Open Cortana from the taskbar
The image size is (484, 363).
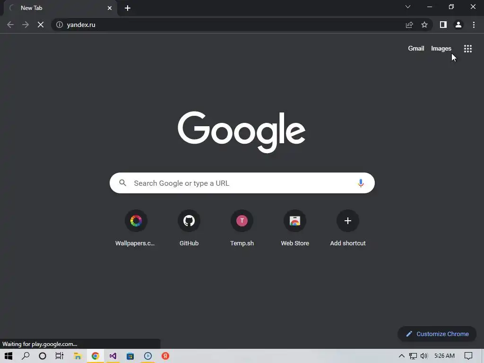(43, 356)
